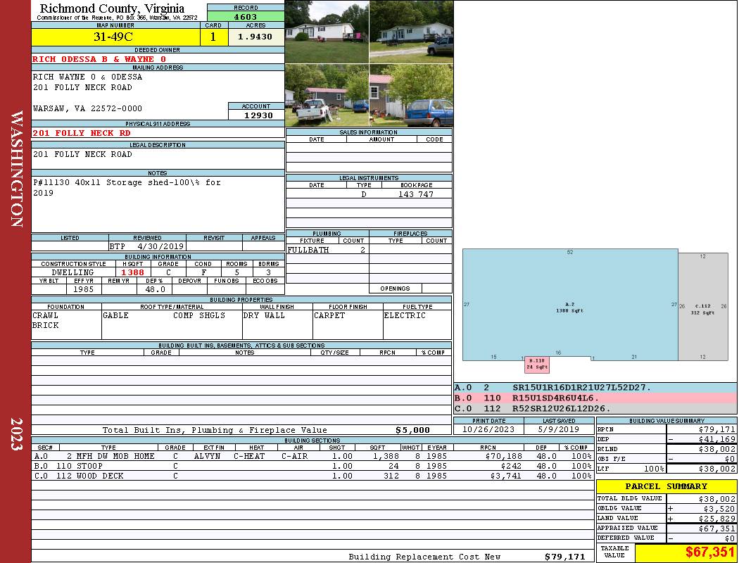Click the physical address 201 Folly Neck Rd
Screen dimensions: 739x563
tap(82, 133)
